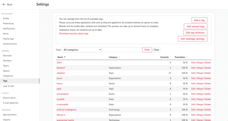The height and width of the screenshot is (121, 228).
Task: Open the Attract U tag
Action: pyautogui.click(x=61, y=115)
